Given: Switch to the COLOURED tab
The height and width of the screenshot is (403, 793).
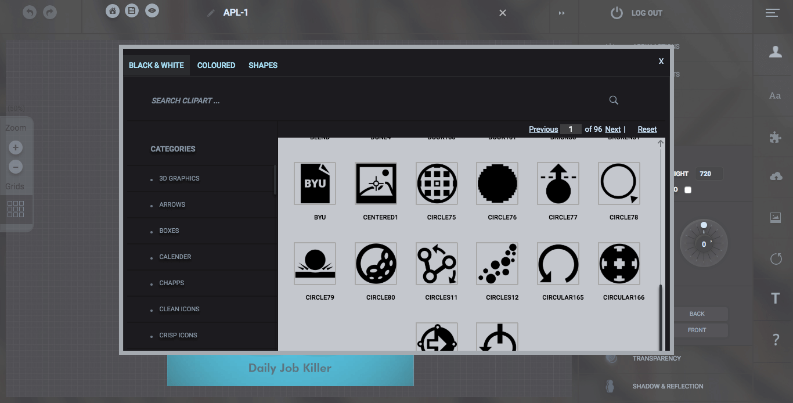Looking at the screenshot, I should 216,65.
